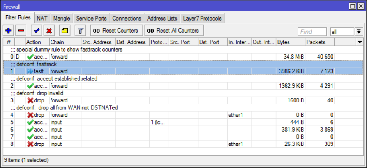Open the Layer7 Protocols tab

[202, 18]
